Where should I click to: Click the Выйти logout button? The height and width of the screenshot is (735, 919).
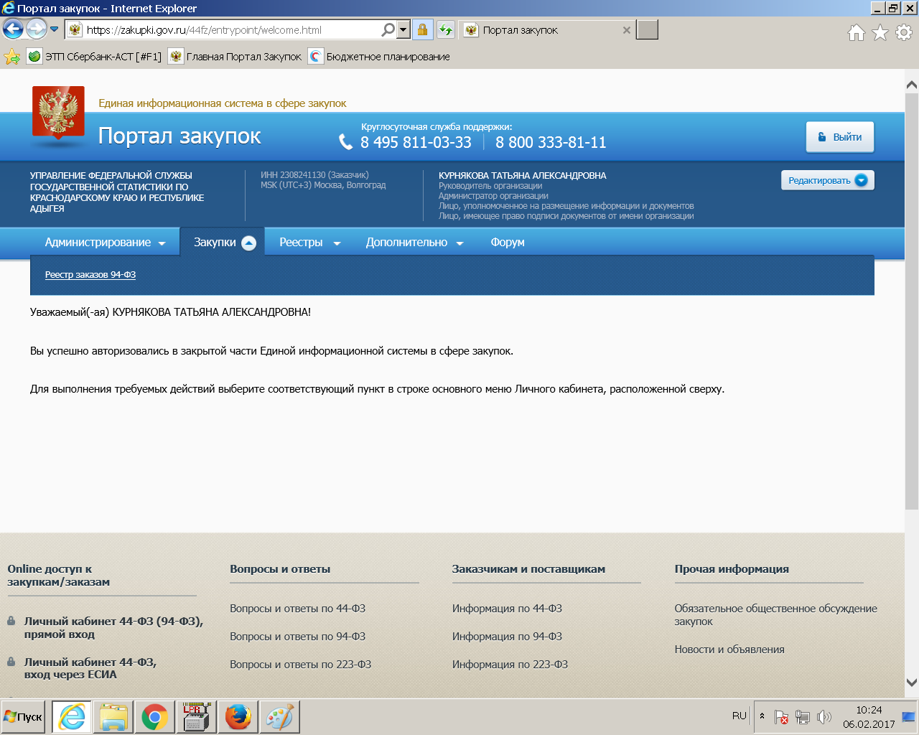click(839, 137)
